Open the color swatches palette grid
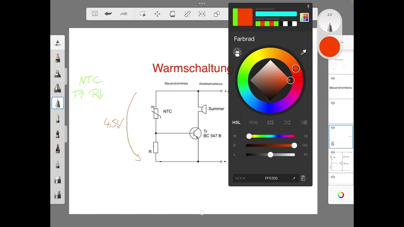The width and height of the screenshot is (404, 227). pos(304,17)
